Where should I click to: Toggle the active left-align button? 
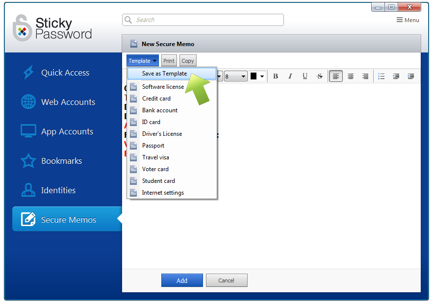coord(335,76)
